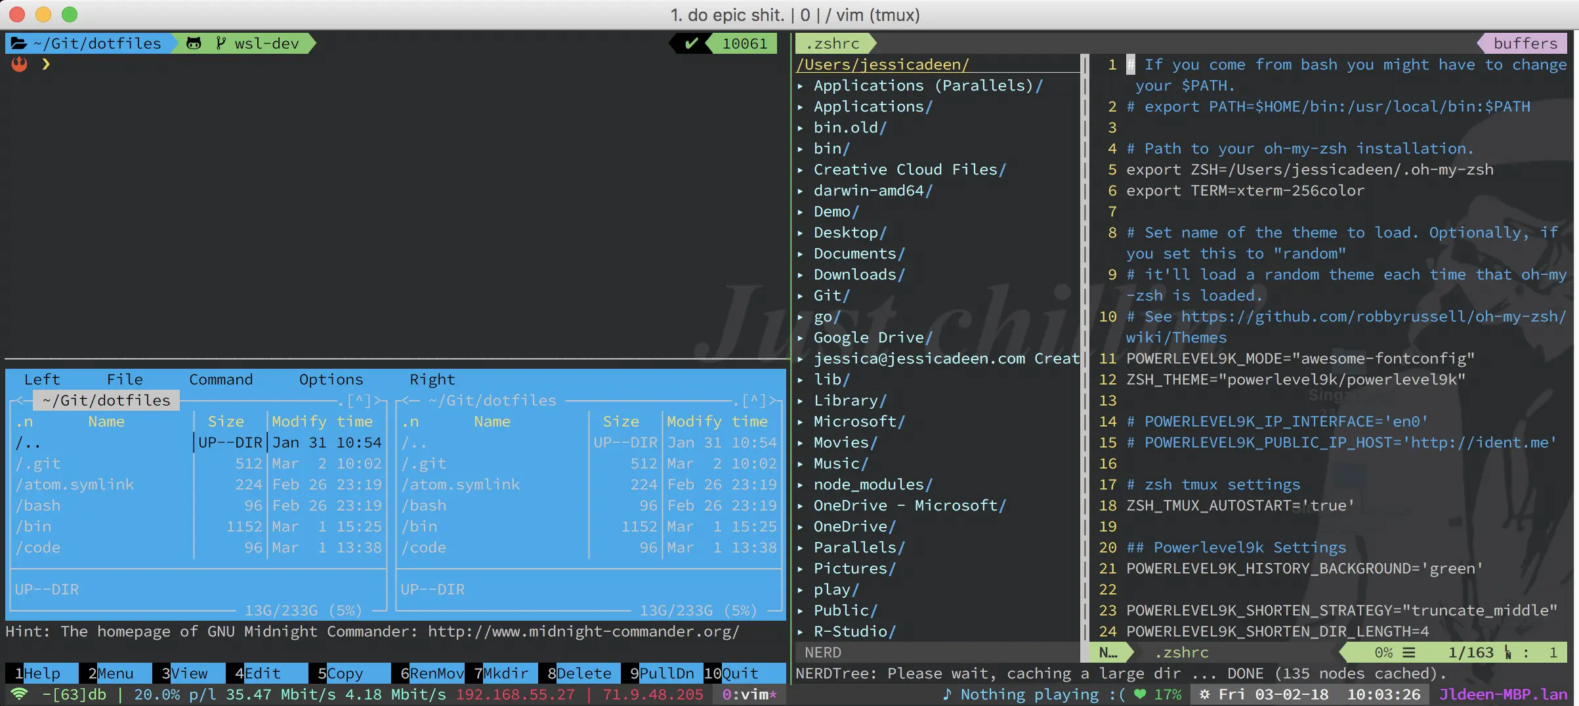Click the Wi-Fi icon in tmux status bar
1579x706 pixels.
[x=19, y=694]
